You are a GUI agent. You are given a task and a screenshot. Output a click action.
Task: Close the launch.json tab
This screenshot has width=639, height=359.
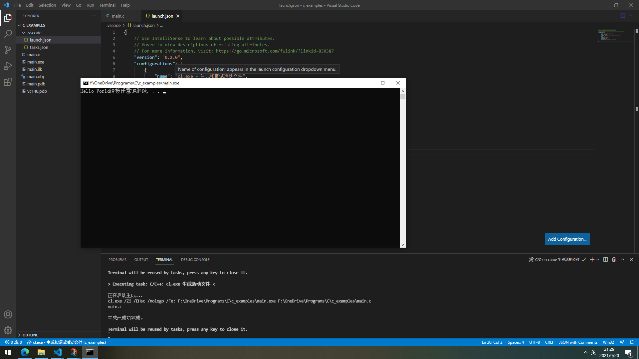click(178, 16)
